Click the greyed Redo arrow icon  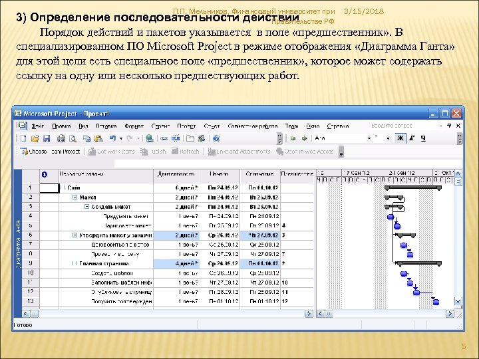[130, 138]
